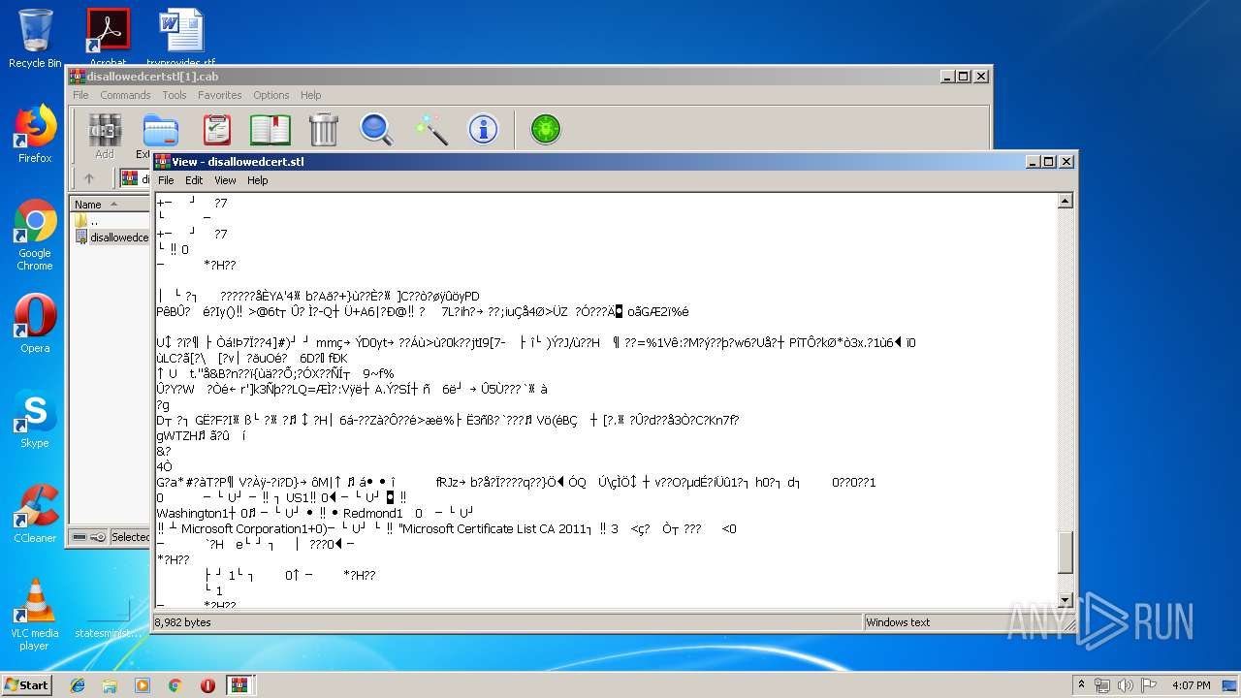
Task: Click the Extract To folder icon
Action: point(160,130)
